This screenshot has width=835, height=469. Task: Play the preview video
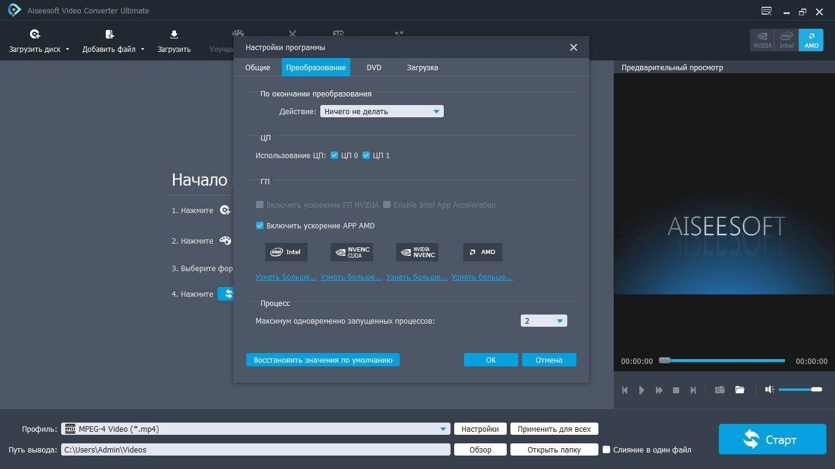tap(642, 390)
